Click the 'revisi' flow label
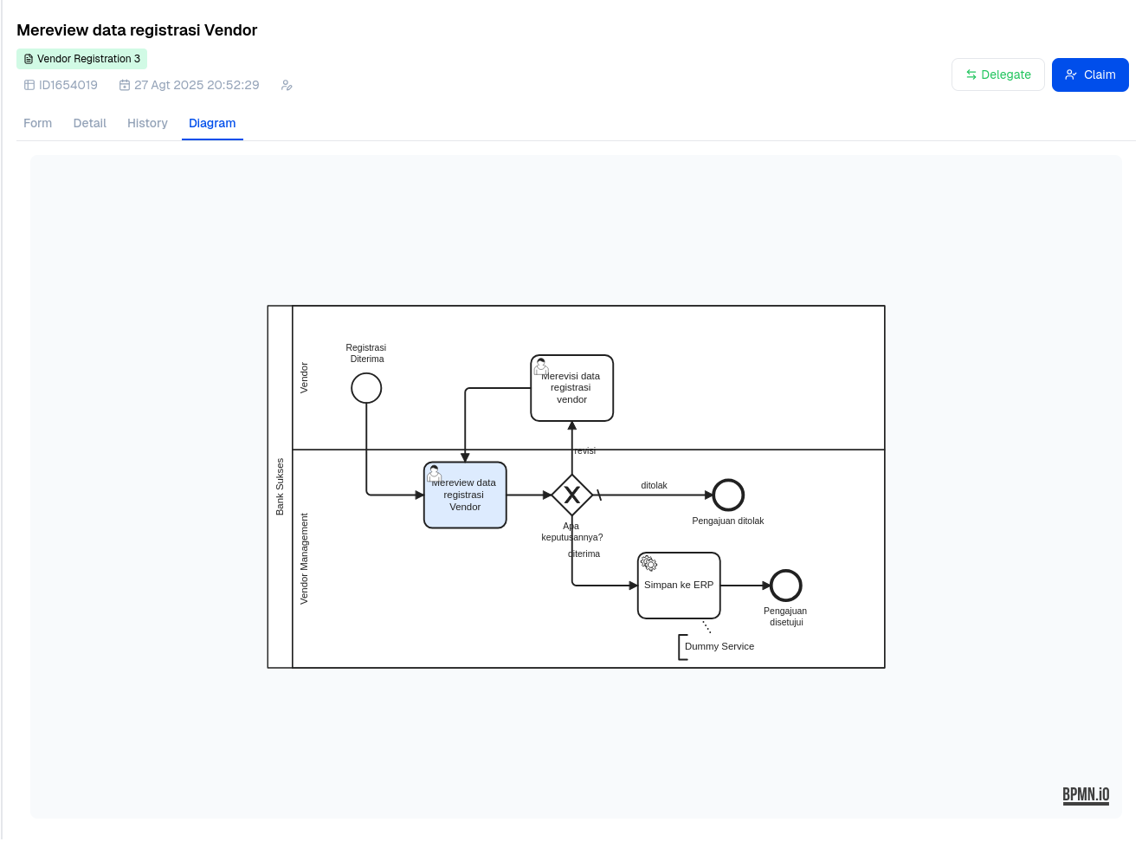 coord(585,450)
